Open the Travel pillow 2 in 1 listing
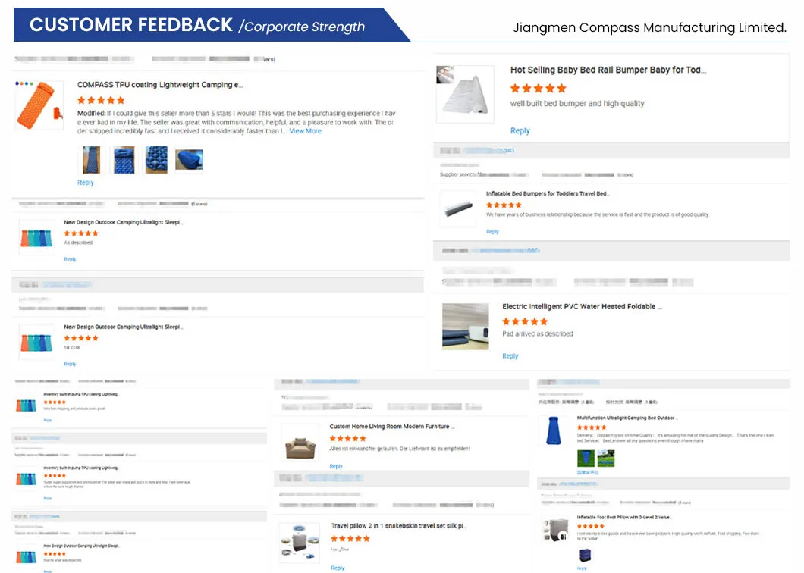The height and width of the screenshot is (573, 804). pyautogui.click(x=398, y=525)
